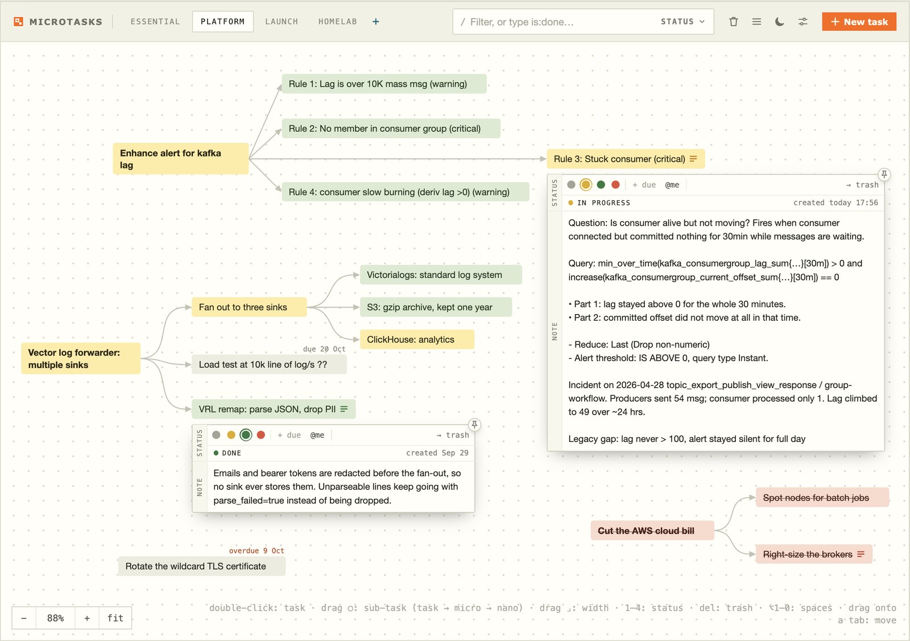Set Rule 3 status to yellow in-progress
The height and width of the screenshot is (641, 910).
[x=586, y=185]
